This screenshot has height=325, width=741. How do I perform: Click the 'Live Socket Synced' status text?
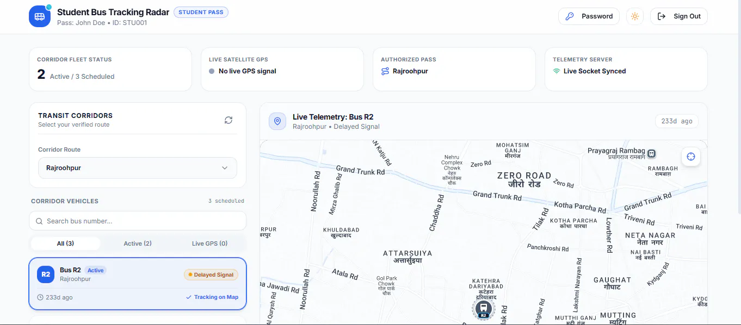[x=595, y=71]
